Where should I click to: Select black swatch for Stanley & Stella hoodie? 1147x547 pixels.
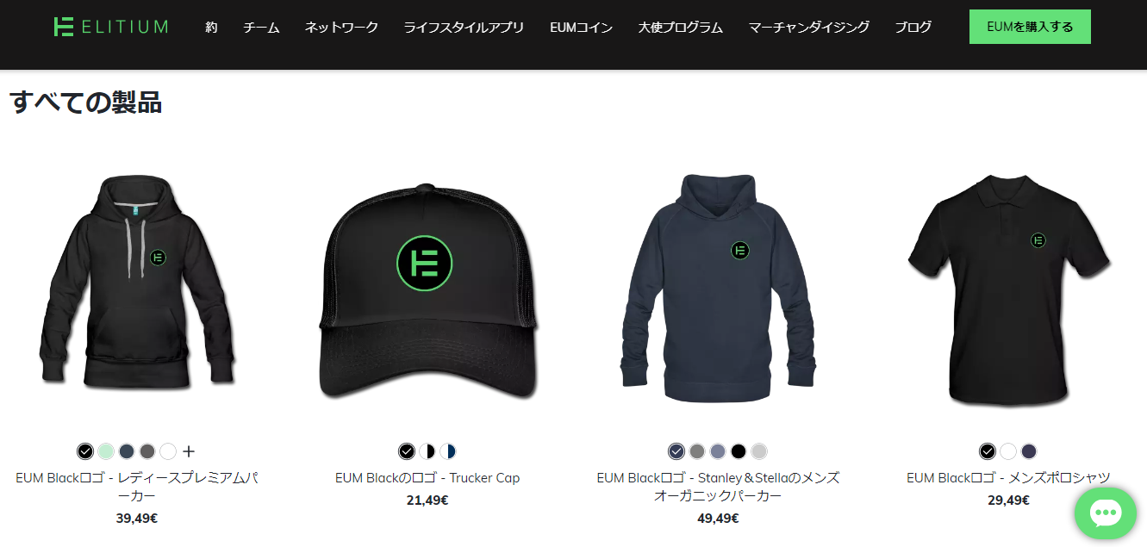click(739, 451)
